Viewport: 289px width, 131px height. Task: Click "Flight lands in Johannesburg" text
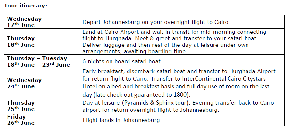tap(121, 120)
